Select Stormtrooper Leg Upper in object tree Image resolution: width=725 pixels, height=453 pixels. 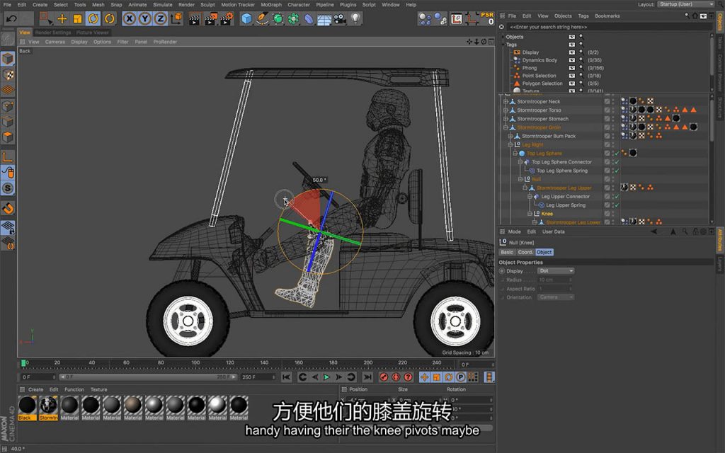pos(564,188)
